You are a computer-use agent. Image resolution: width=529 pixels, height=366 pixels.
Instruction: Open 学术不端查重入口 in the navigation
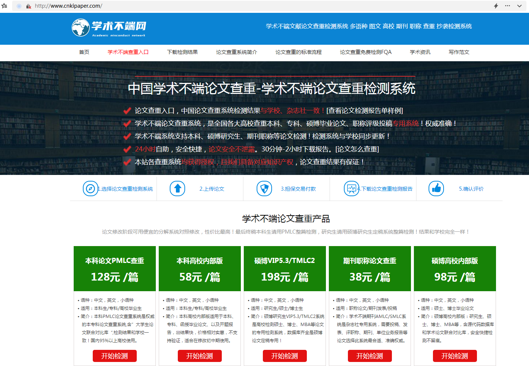click(x=128, y=52)
